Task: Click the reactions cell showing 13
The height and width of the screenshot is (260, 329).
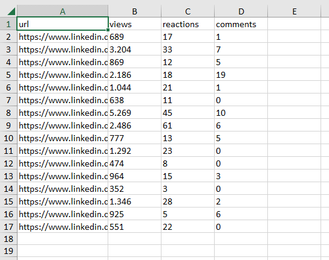Action: pyautogui.click(x=188, y=138)
